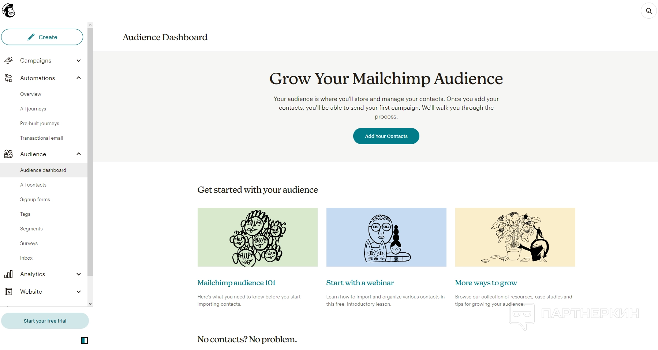The height and width of the screenshot is (350, 658).
Task: Open search with the magnifier icon
Action: pyautogui.click(x=649, y=11)
